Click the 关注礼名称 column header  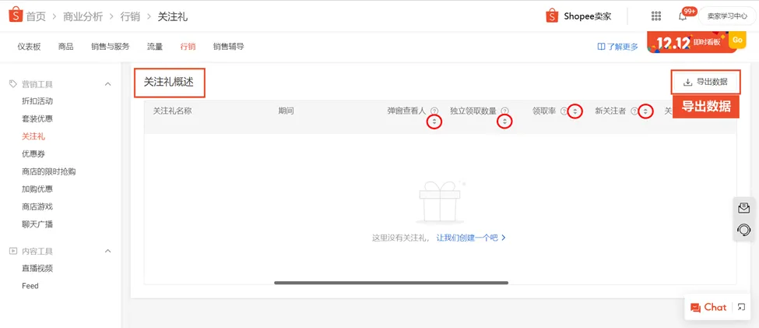[x=173, y=111]
